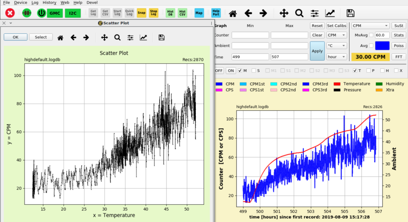Open subplot configuration sliders in main toolbar
The width and height of the screenshot is (408, 222).
click(x=315, y=13)
